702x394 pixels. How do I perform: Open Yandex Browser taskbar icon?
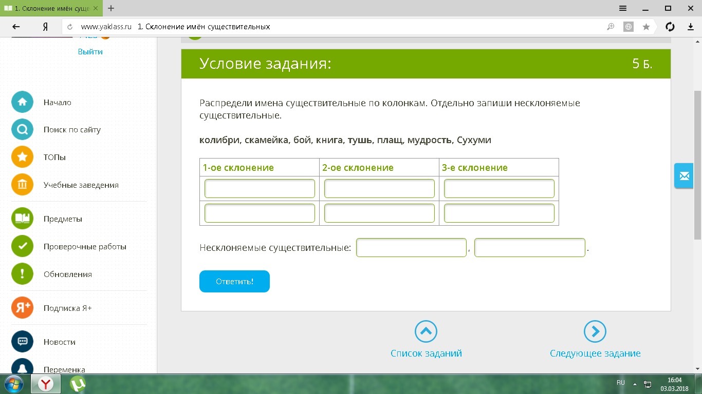(46, 384)
